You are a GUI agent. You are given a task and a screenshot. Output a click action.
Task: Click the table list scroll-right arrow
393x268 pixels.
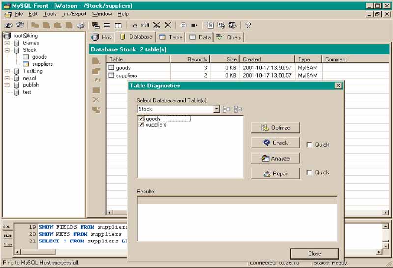pyautogui.click(x=386, y=213)
